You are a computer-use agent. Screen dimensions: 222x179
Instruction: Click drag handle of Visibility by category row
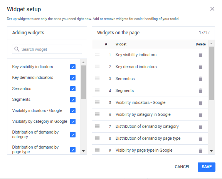click(x=97, y=114)
